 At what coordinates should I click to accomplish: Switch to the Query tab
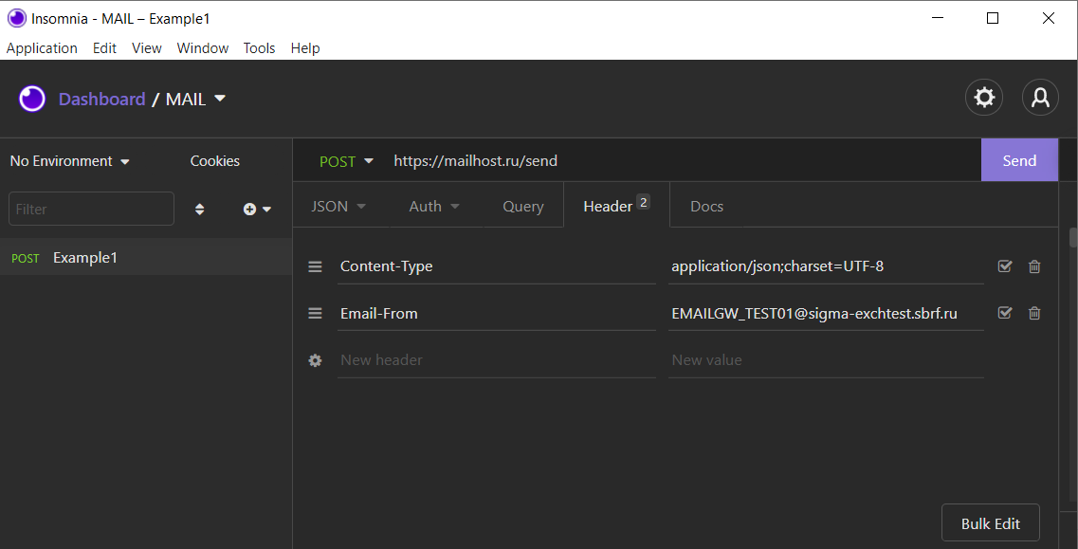click(522, 206)
